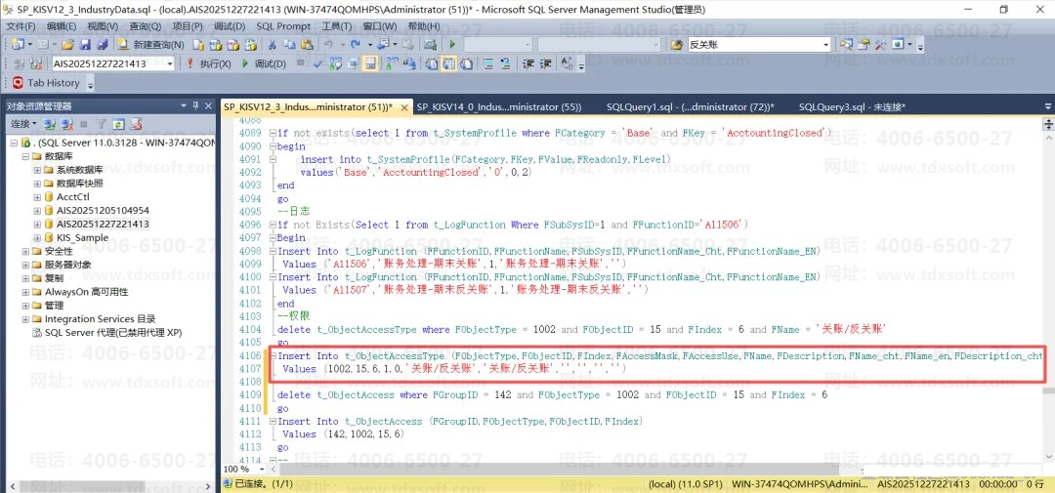1055x493 pixels.
Task: Collapse code block at line 4106
Action: pos(272,356)
